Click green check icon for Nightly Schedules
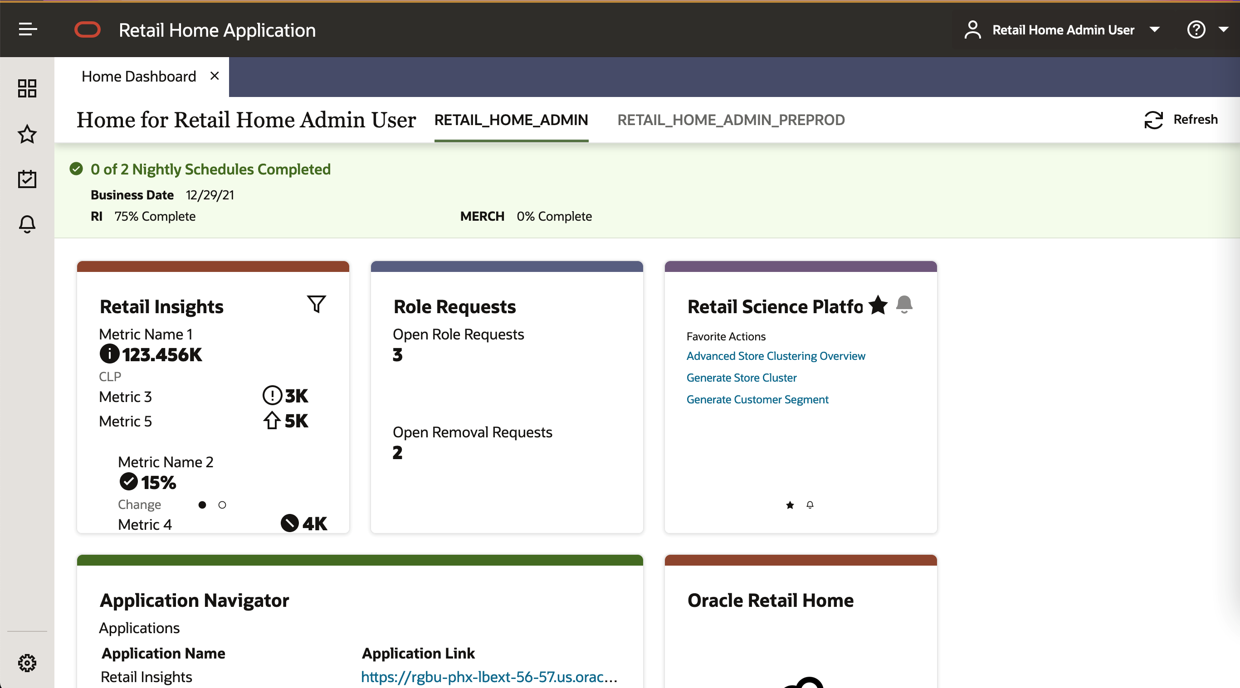 click(76, 169)
